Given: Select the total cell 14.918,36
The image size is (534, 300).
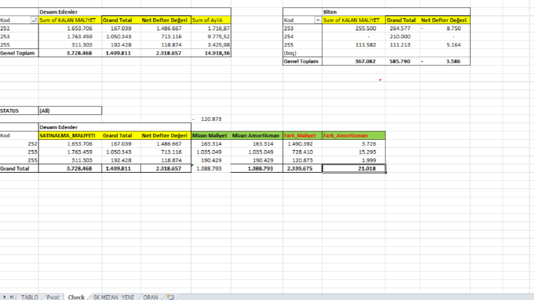Looking at the screenshot, I should pyautogui.click(x=211, y=53).
